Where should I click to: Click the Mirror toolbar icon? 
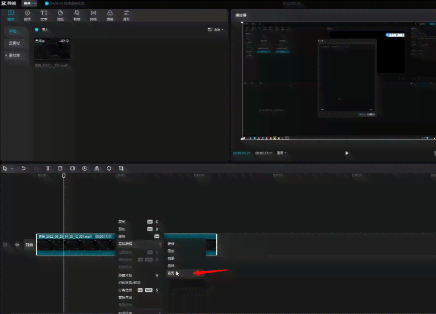click(x=97, y=169)
